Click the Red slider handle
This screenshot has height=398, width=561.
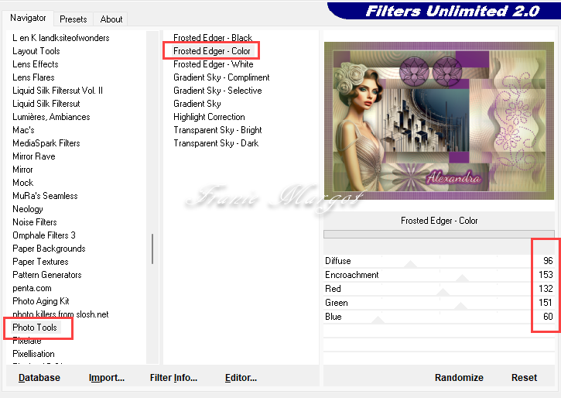(x=443, y=292)
